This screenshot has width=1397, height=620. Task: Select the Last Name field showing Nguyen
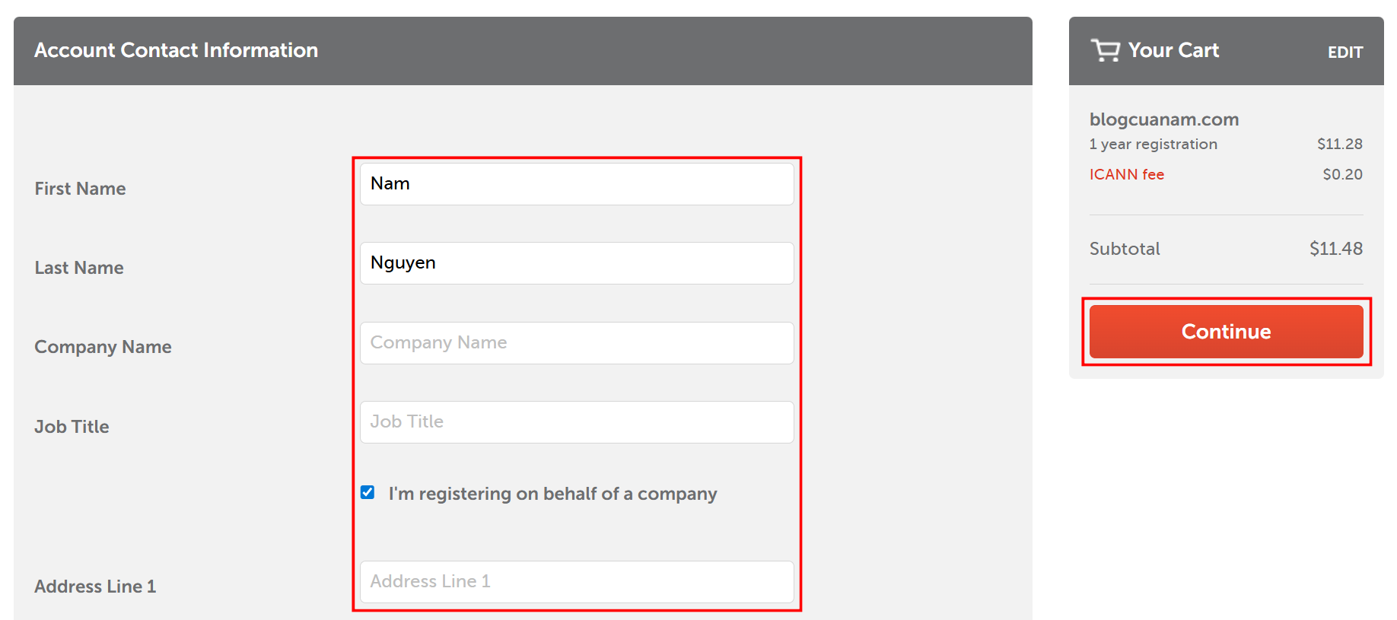(576, 262)
